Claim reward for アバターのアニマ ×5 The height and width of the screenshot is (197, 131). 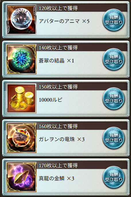[x=113, y=20]
